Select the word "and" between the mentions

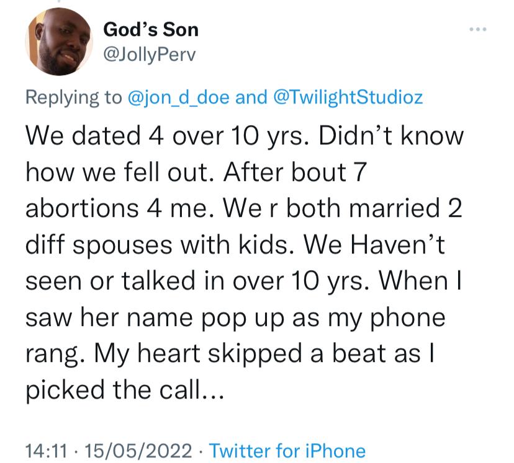(x=251, y=97)
